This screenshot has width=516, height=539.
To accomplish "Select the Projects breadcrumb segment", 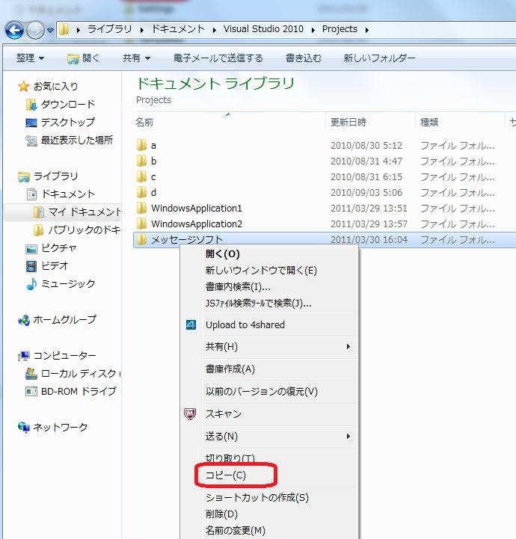I will [340, 29].
